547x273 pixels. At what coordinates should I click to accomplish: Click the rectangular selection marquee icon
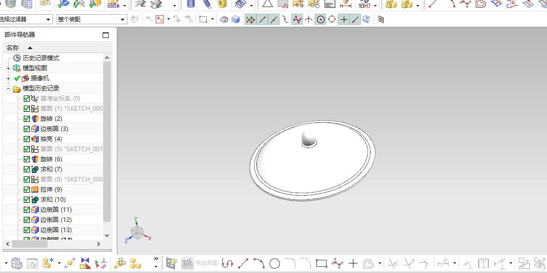point(203,19)
